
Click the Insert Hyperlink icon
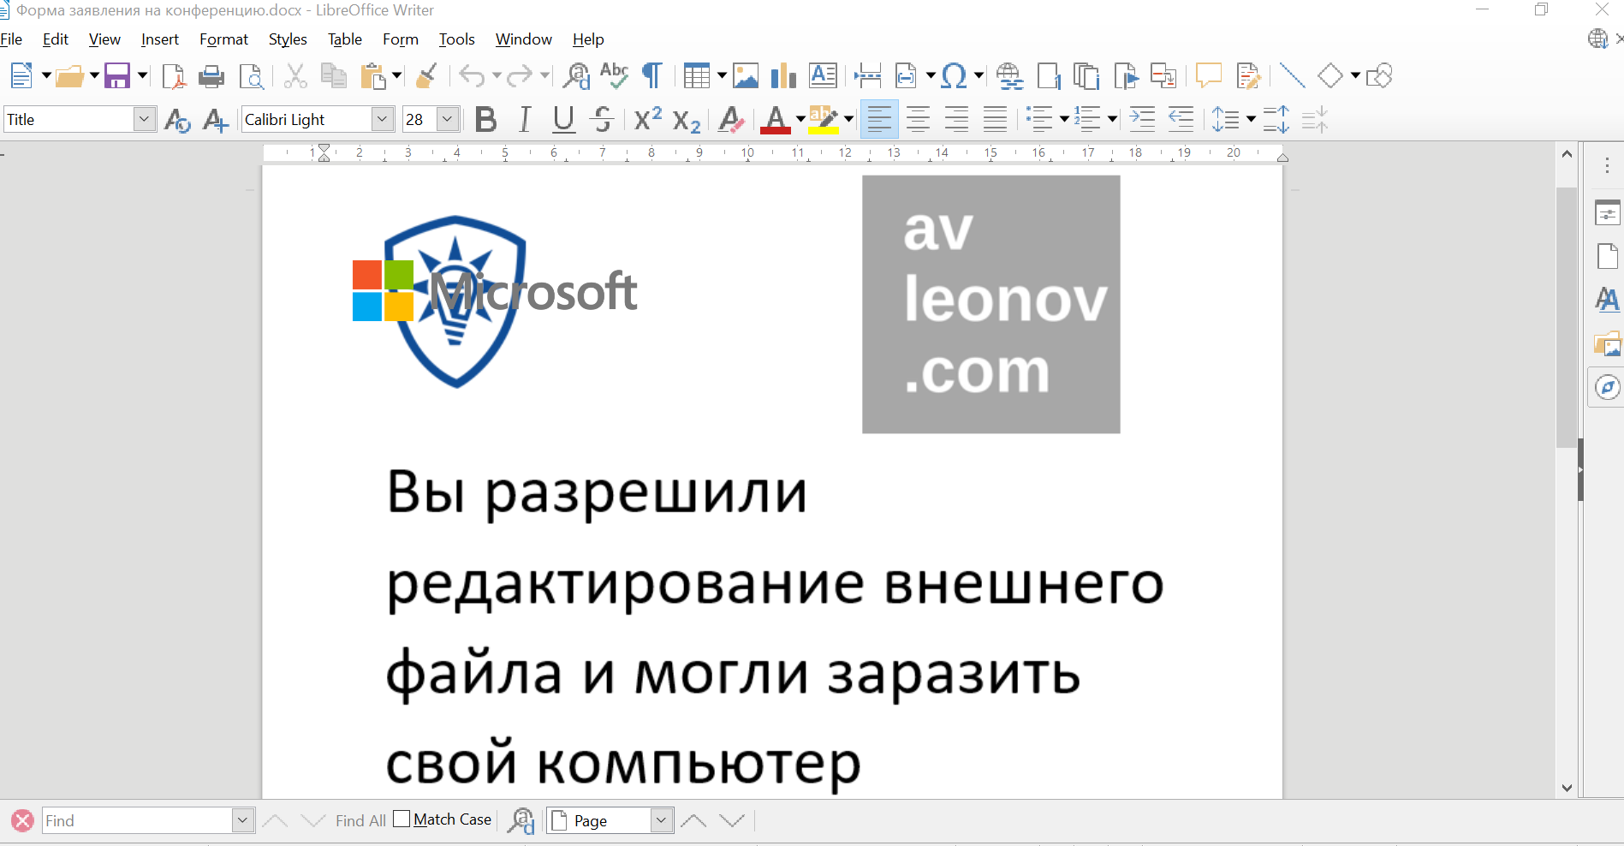(x=1010, y=76)
